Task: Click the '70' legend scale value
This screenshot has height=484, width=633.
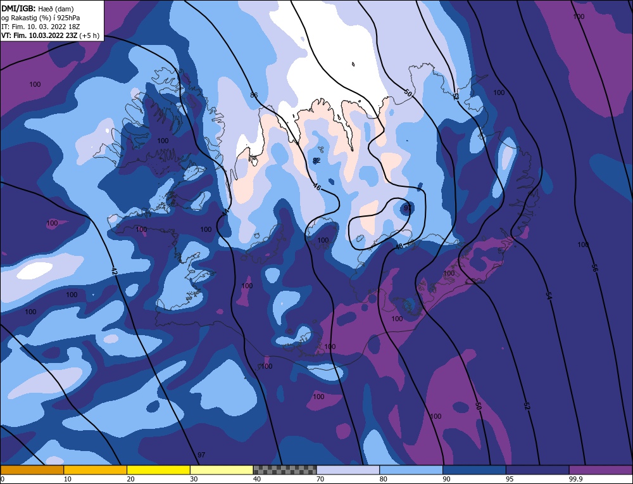Action: click(x=320, y=479)
